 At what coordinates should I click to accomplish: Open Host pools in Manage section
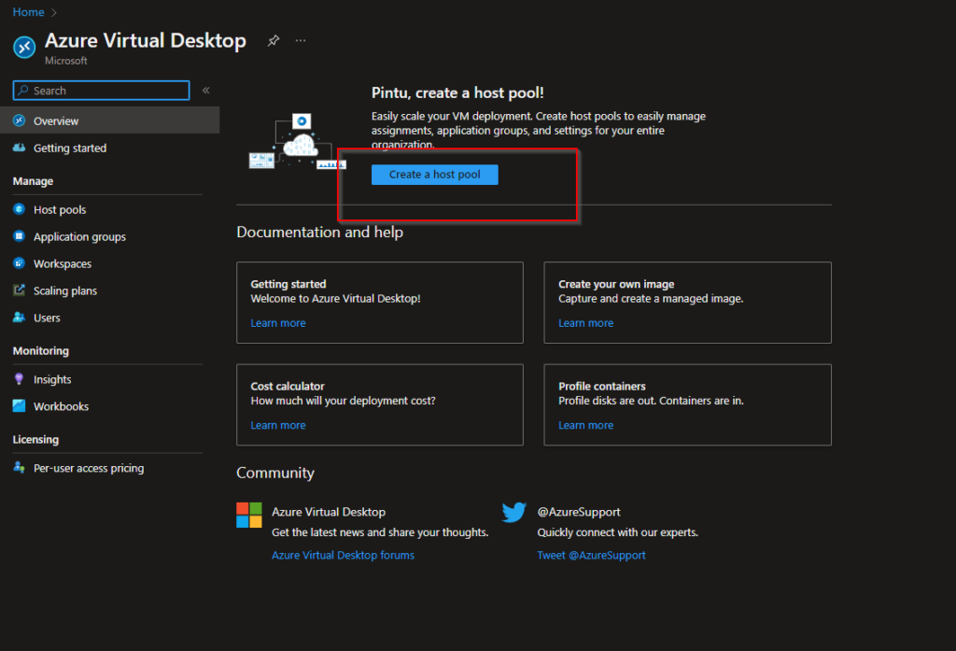click(x=60, y=209)
